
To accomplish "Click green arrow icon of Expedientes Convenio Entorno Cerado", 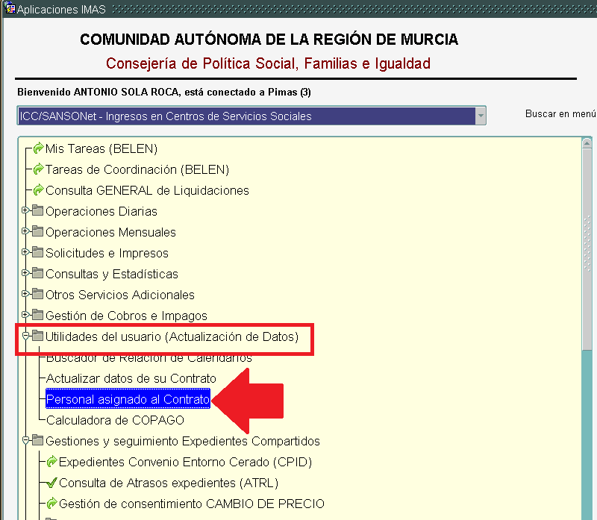I will (52, 462).
